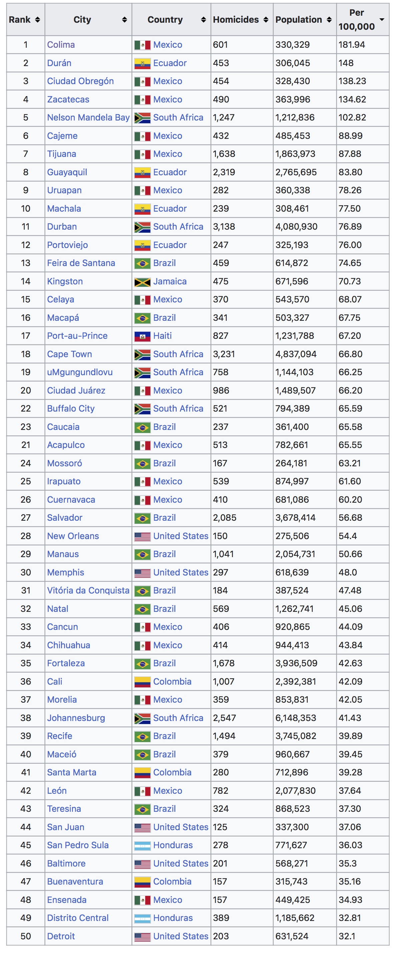Open the Colima city link
The height and width of the screenshot is (960, 402).
61,45
